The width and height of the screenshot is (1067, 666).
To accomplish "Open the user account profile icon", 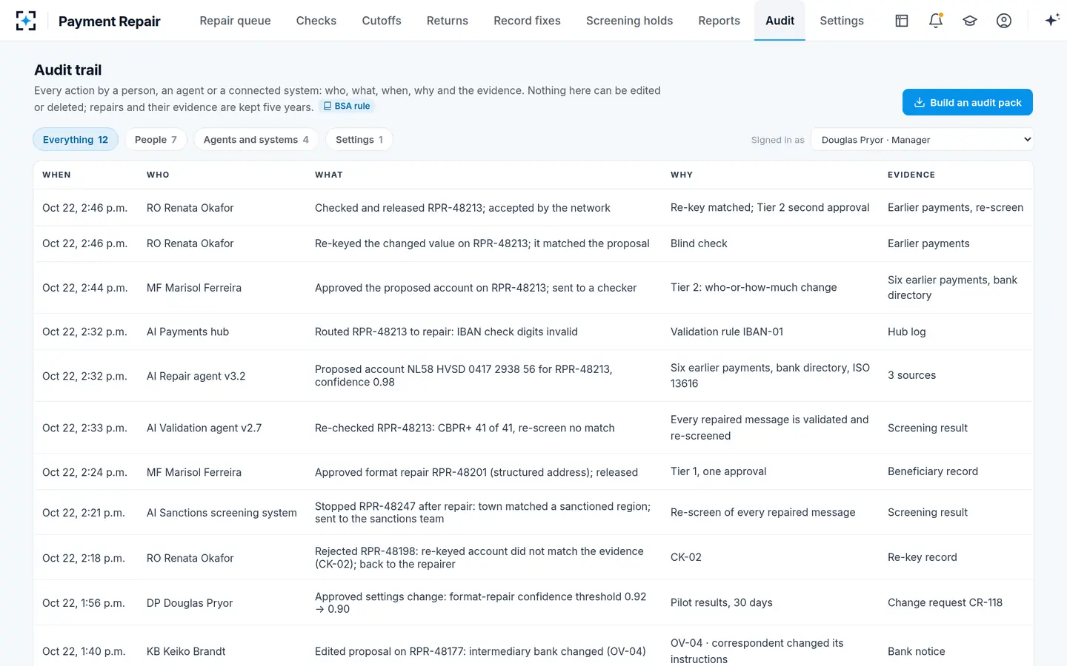I will [x=1004, y=21].
